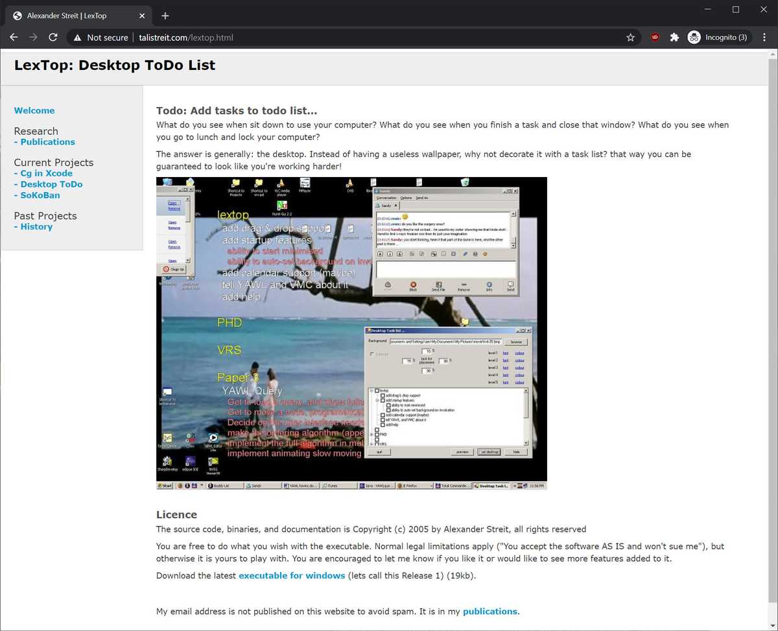Click the Past Projects sidebar heading
The height and width of the screenshot is (631, 778).
[45, 216]
